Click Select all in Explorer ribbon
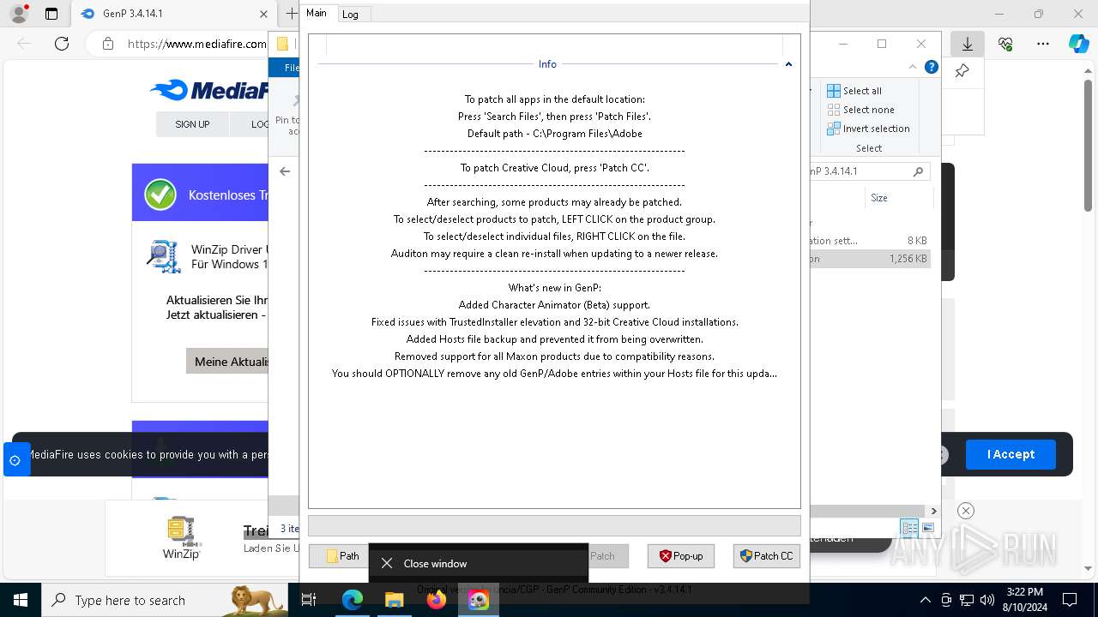1098x617 pixels. point(854,91)
